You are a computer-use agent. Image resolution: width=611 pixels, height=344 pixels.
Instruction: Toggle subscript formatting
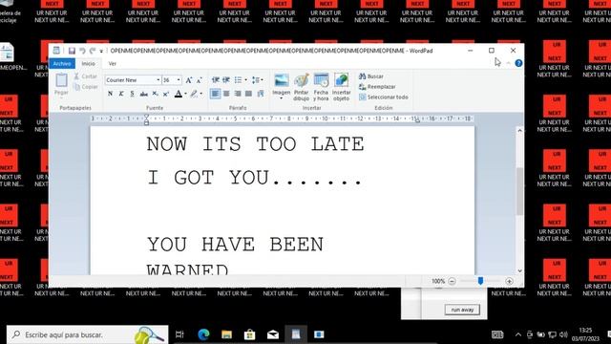tap(155, 94)
